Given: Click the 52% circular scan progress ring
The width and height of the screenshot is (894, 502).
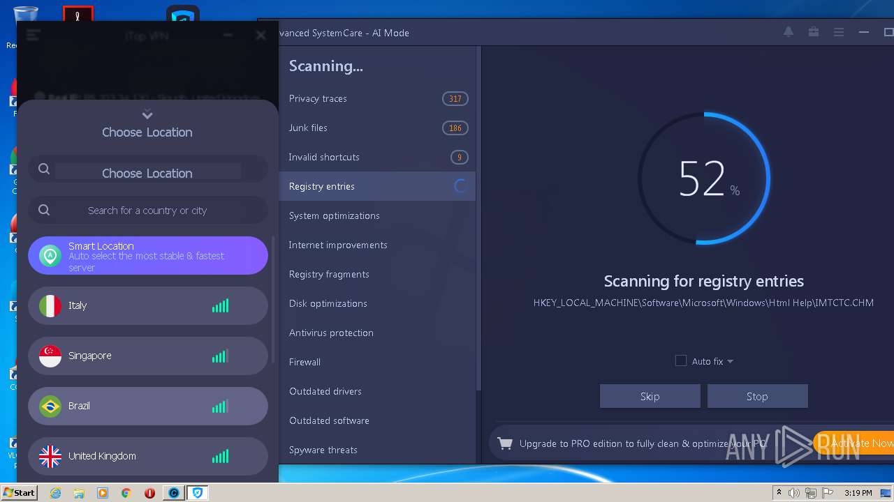Looking at the screenshot, I should point(704,178).
